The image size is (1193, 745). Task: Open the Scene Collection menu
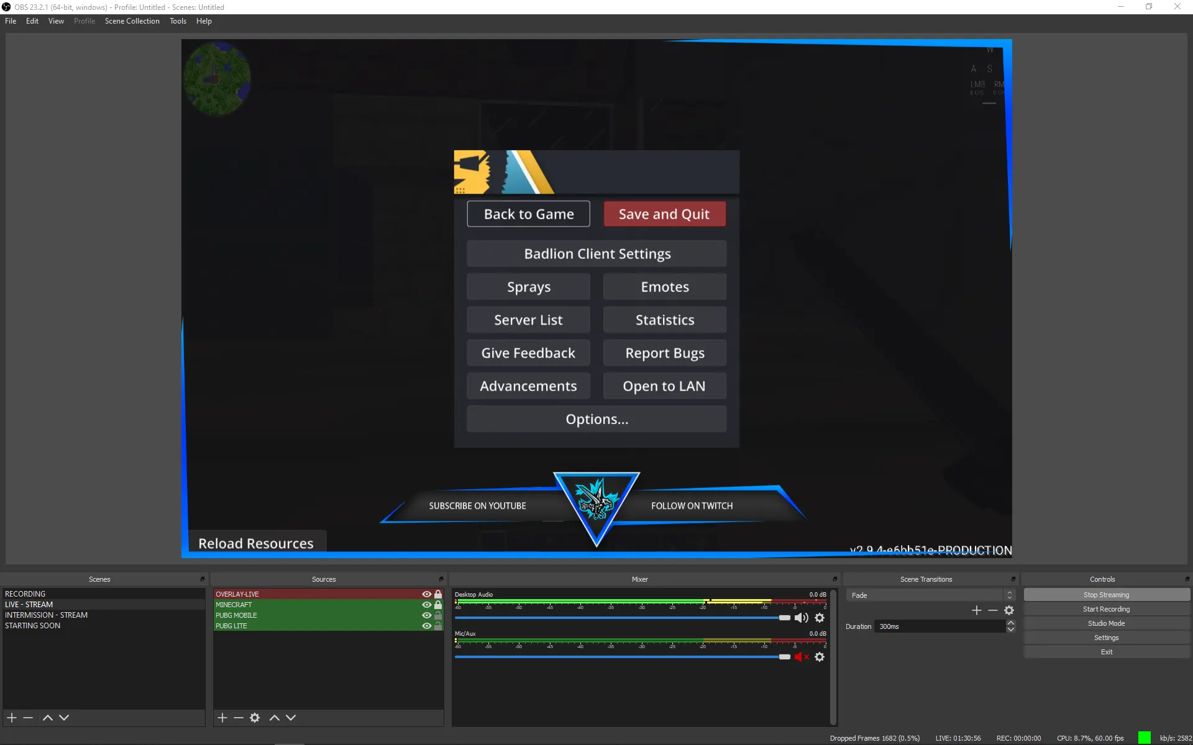(x=132, y=21)
